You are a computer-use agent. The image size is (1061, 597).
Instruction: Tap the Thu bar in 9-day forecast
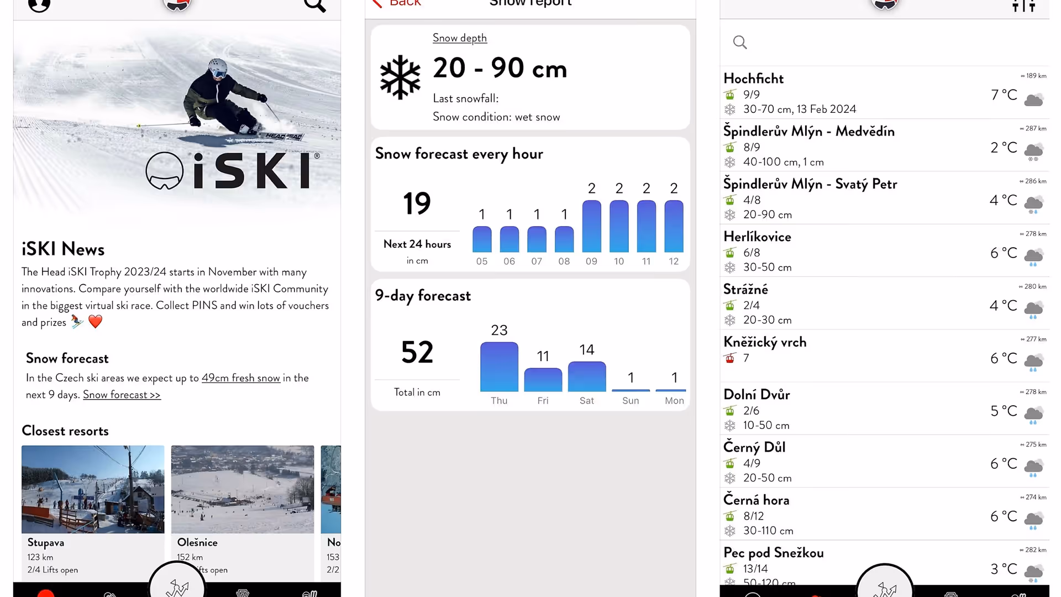[499, 367]
